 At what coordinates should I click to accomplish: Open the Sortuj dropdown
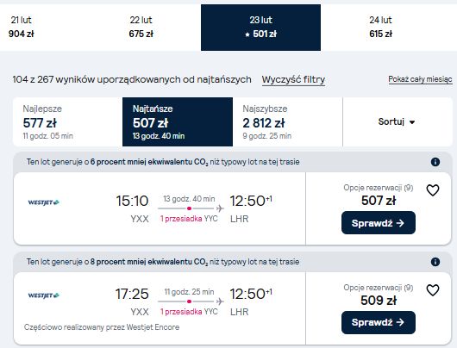point(398,121)
